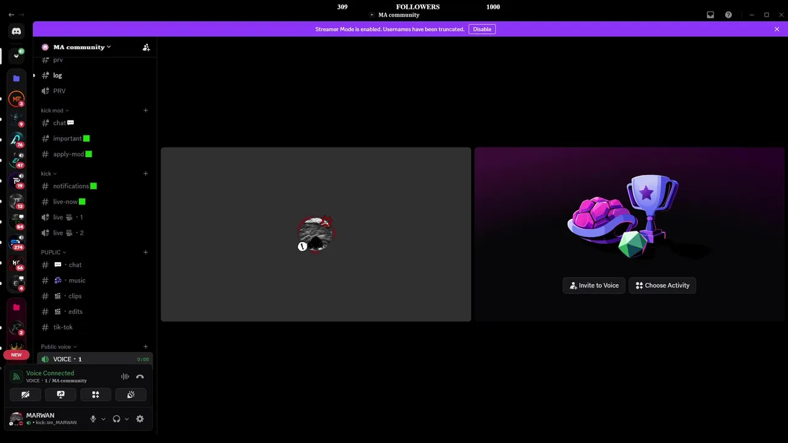
Task: Open the server with 3 badge
Action: pyautogui.click(x=17, y=98)
